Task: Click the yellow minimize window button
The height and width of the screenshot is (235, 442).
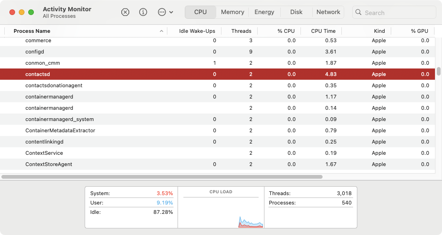Action: [x=22, y=12]
